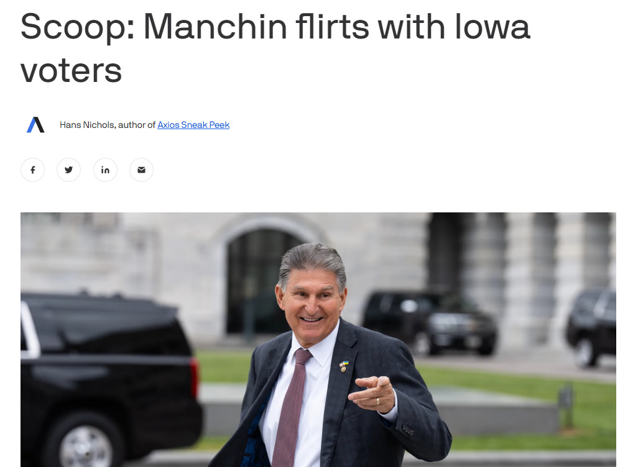Click the LinkedIn share icon
The height and width of the screenshot is (467, 638).
[x=105, y=170]
